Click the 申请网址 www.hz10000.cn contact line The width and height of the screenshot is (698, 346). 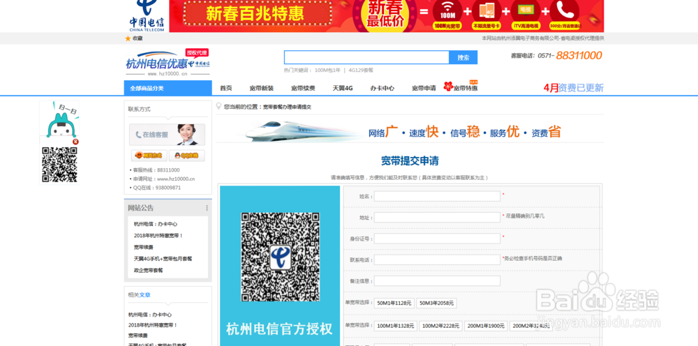click(x=162, y=179)
